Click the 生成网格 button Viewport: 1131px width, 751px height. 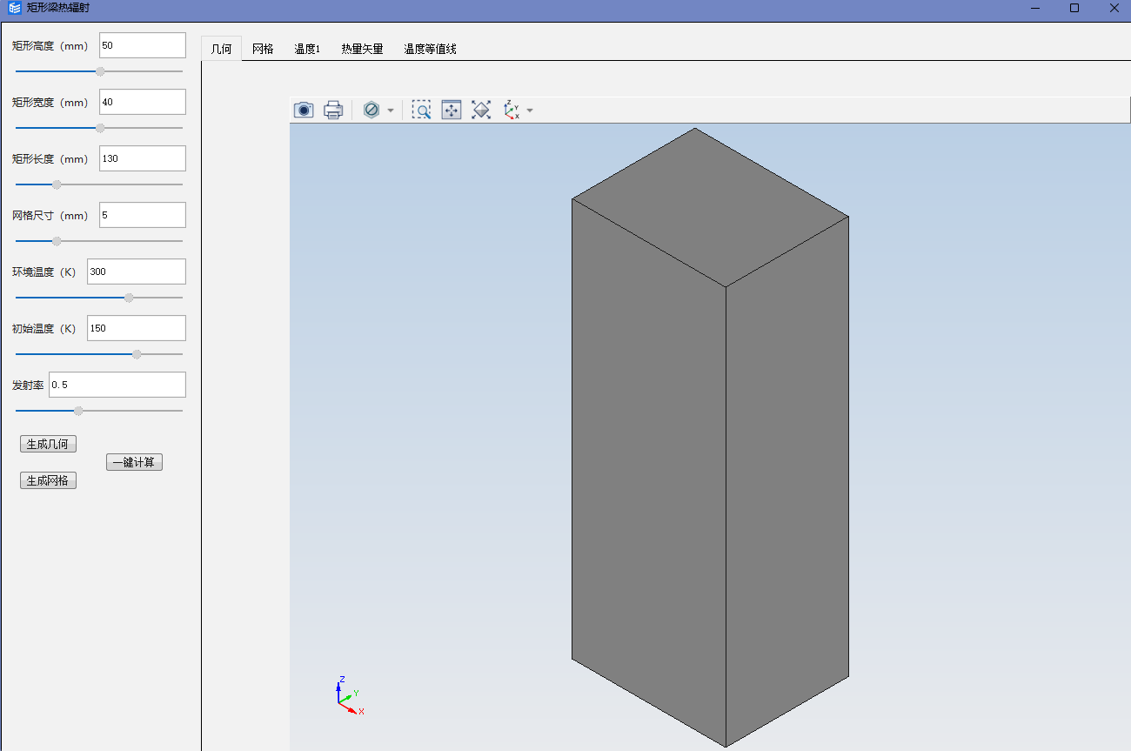48,480
